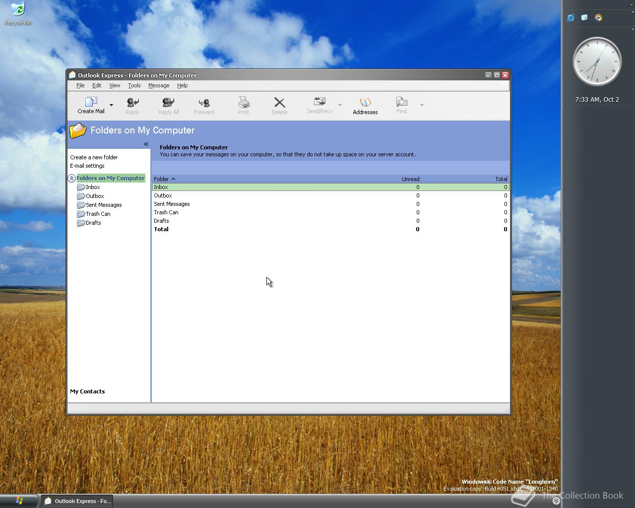Open the File menu
The height and width of the screenshot is (508, 635).
80,85
